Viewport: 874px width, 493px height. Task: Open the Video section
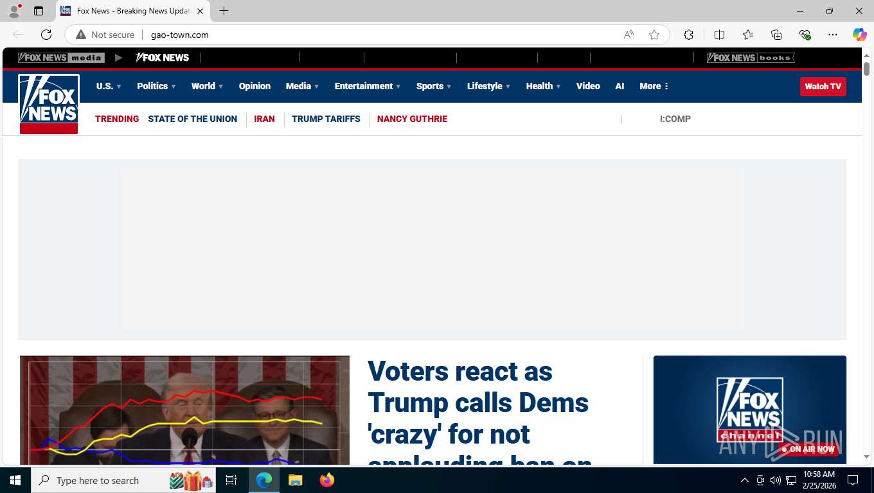[x=588, y=86]
